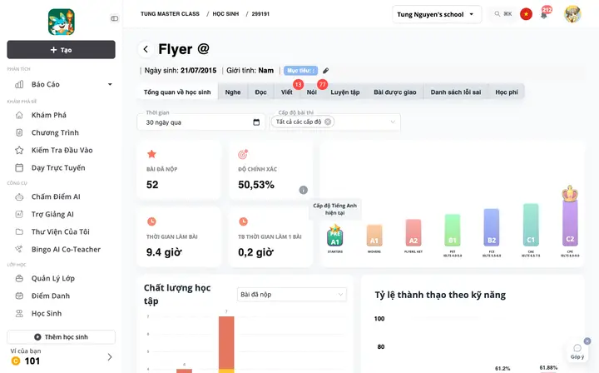The image size is (599, 373).
Task: Go back using the arrow beside Flyer @
Action: pos(146,49)
